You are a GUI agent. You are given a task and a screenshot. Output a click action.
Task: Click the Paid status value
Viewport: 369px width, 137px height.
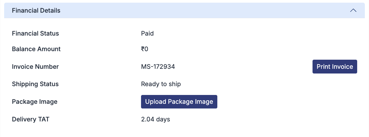click(x=147, y=34)
